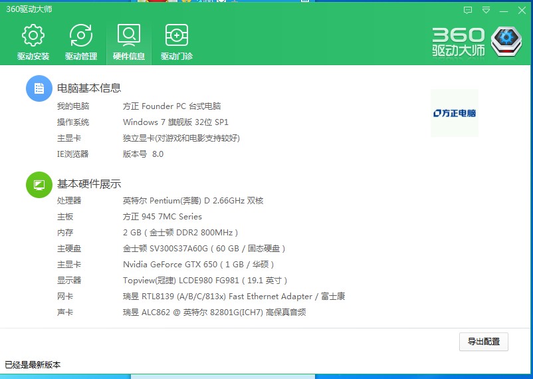The width and height of the screenshot is (533, 379).
Task: Click the 驱动安装 tab label
Action: tap(33, 56)
